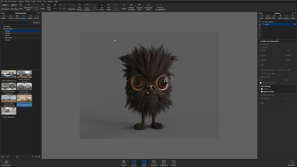The height and width of the screenshot is (167, 297).
Task: Select the Aversis_Bathroom_3k environment thumbnail
Action: click(x=9, y=74)
